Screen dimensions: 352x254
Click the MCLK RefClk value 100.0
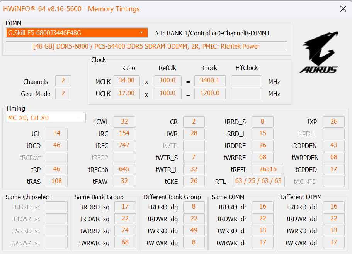[167, 81]
